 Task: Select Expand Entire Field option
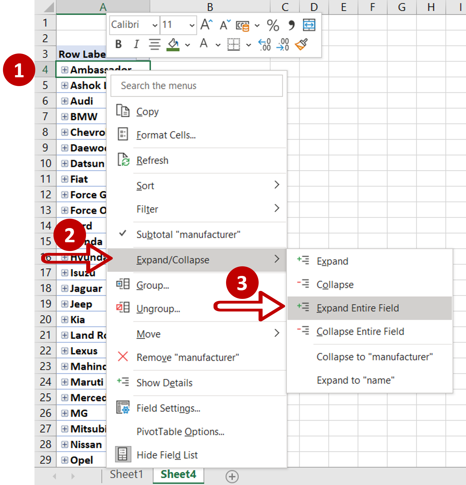tap(358, 308)
